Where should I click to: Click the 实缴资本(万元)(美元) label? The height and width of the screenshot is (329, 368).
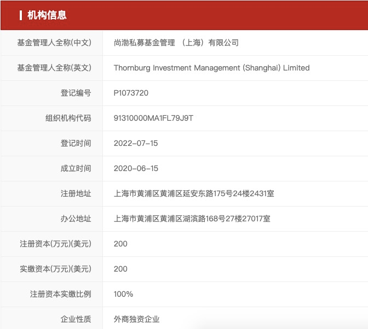click(56, 269)
